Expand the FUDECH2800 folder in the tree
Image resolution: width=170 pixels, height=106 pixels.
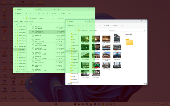[x=15, y=32]
